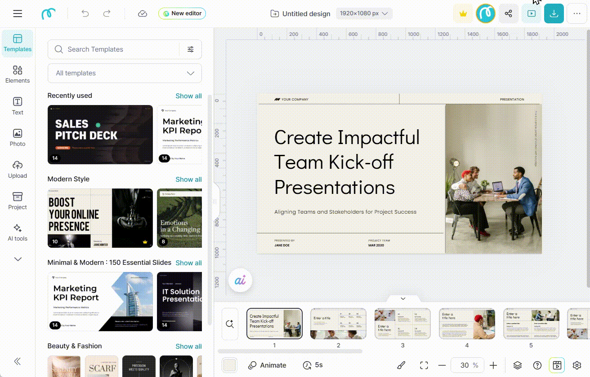590x377 pixels.
Task: Click Show all next to Modern Style
Action: [x=188, y=180]
